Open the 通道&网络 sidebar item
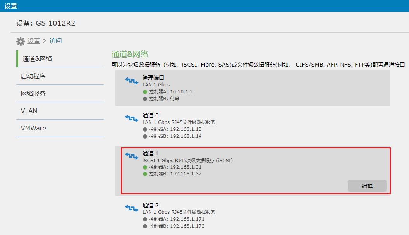409x235 pixels. pos(37,59)
